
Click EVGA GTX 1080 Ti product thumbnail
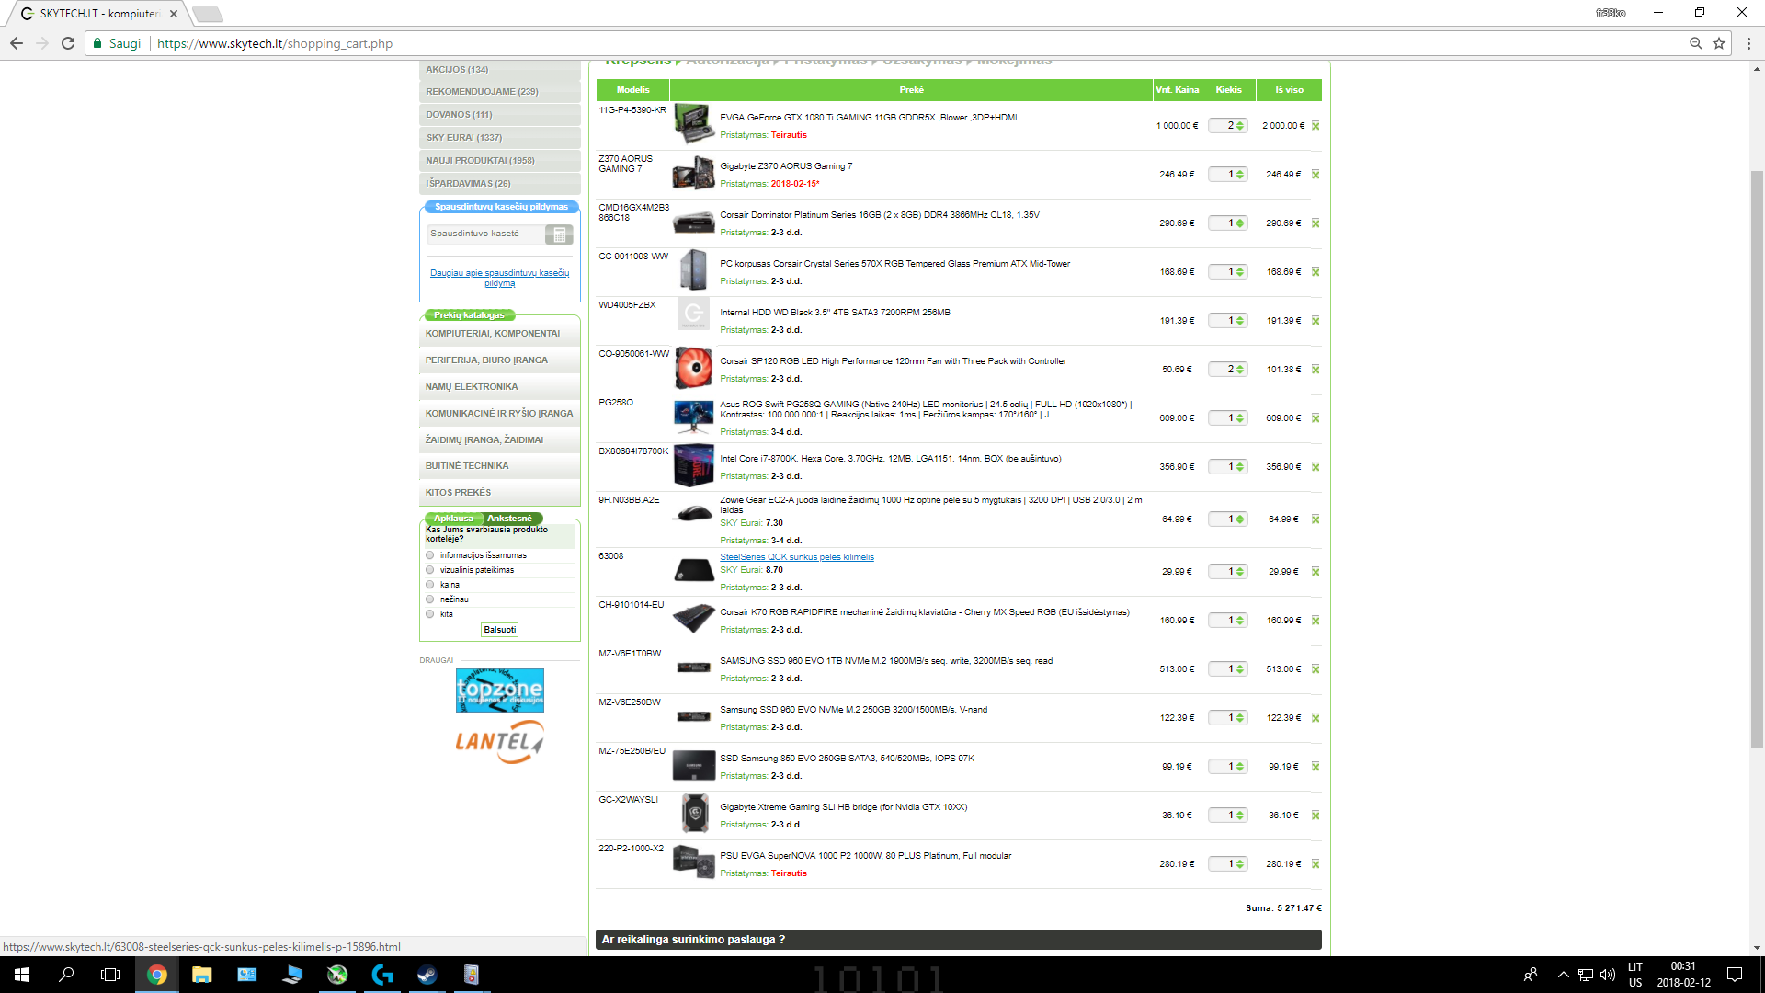click(694, 123)
